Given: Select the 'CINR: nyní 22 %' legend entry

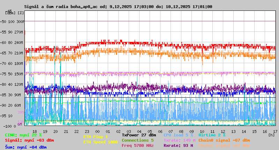Looking at the screenshot, I should click(x=23, y=135).
